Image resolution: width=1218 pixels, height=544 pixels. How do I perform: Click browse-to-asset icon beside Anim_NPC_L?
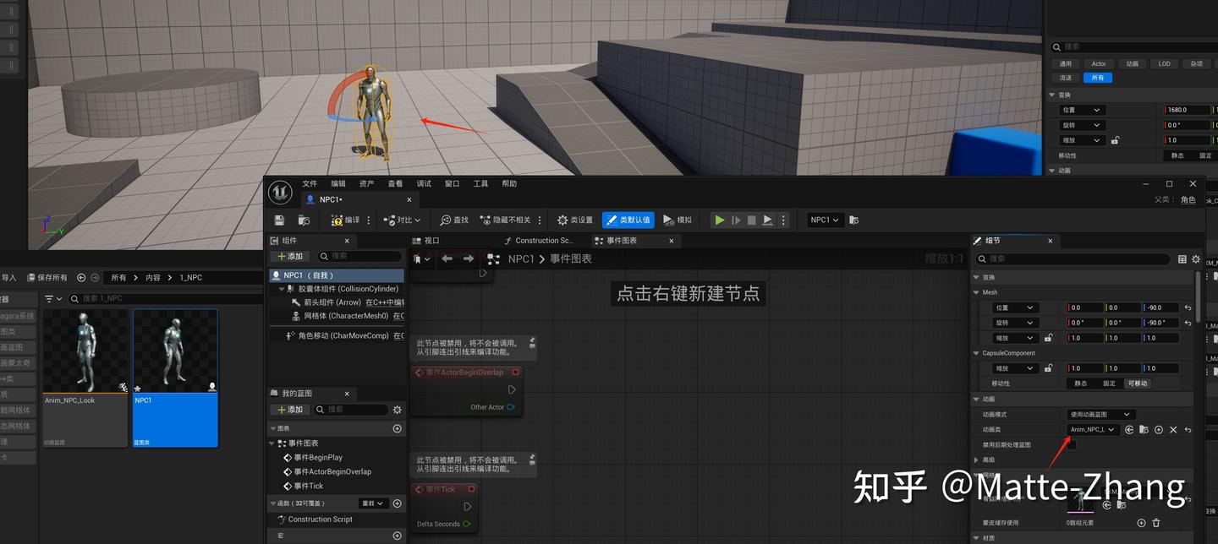[x=1144, y=429]
